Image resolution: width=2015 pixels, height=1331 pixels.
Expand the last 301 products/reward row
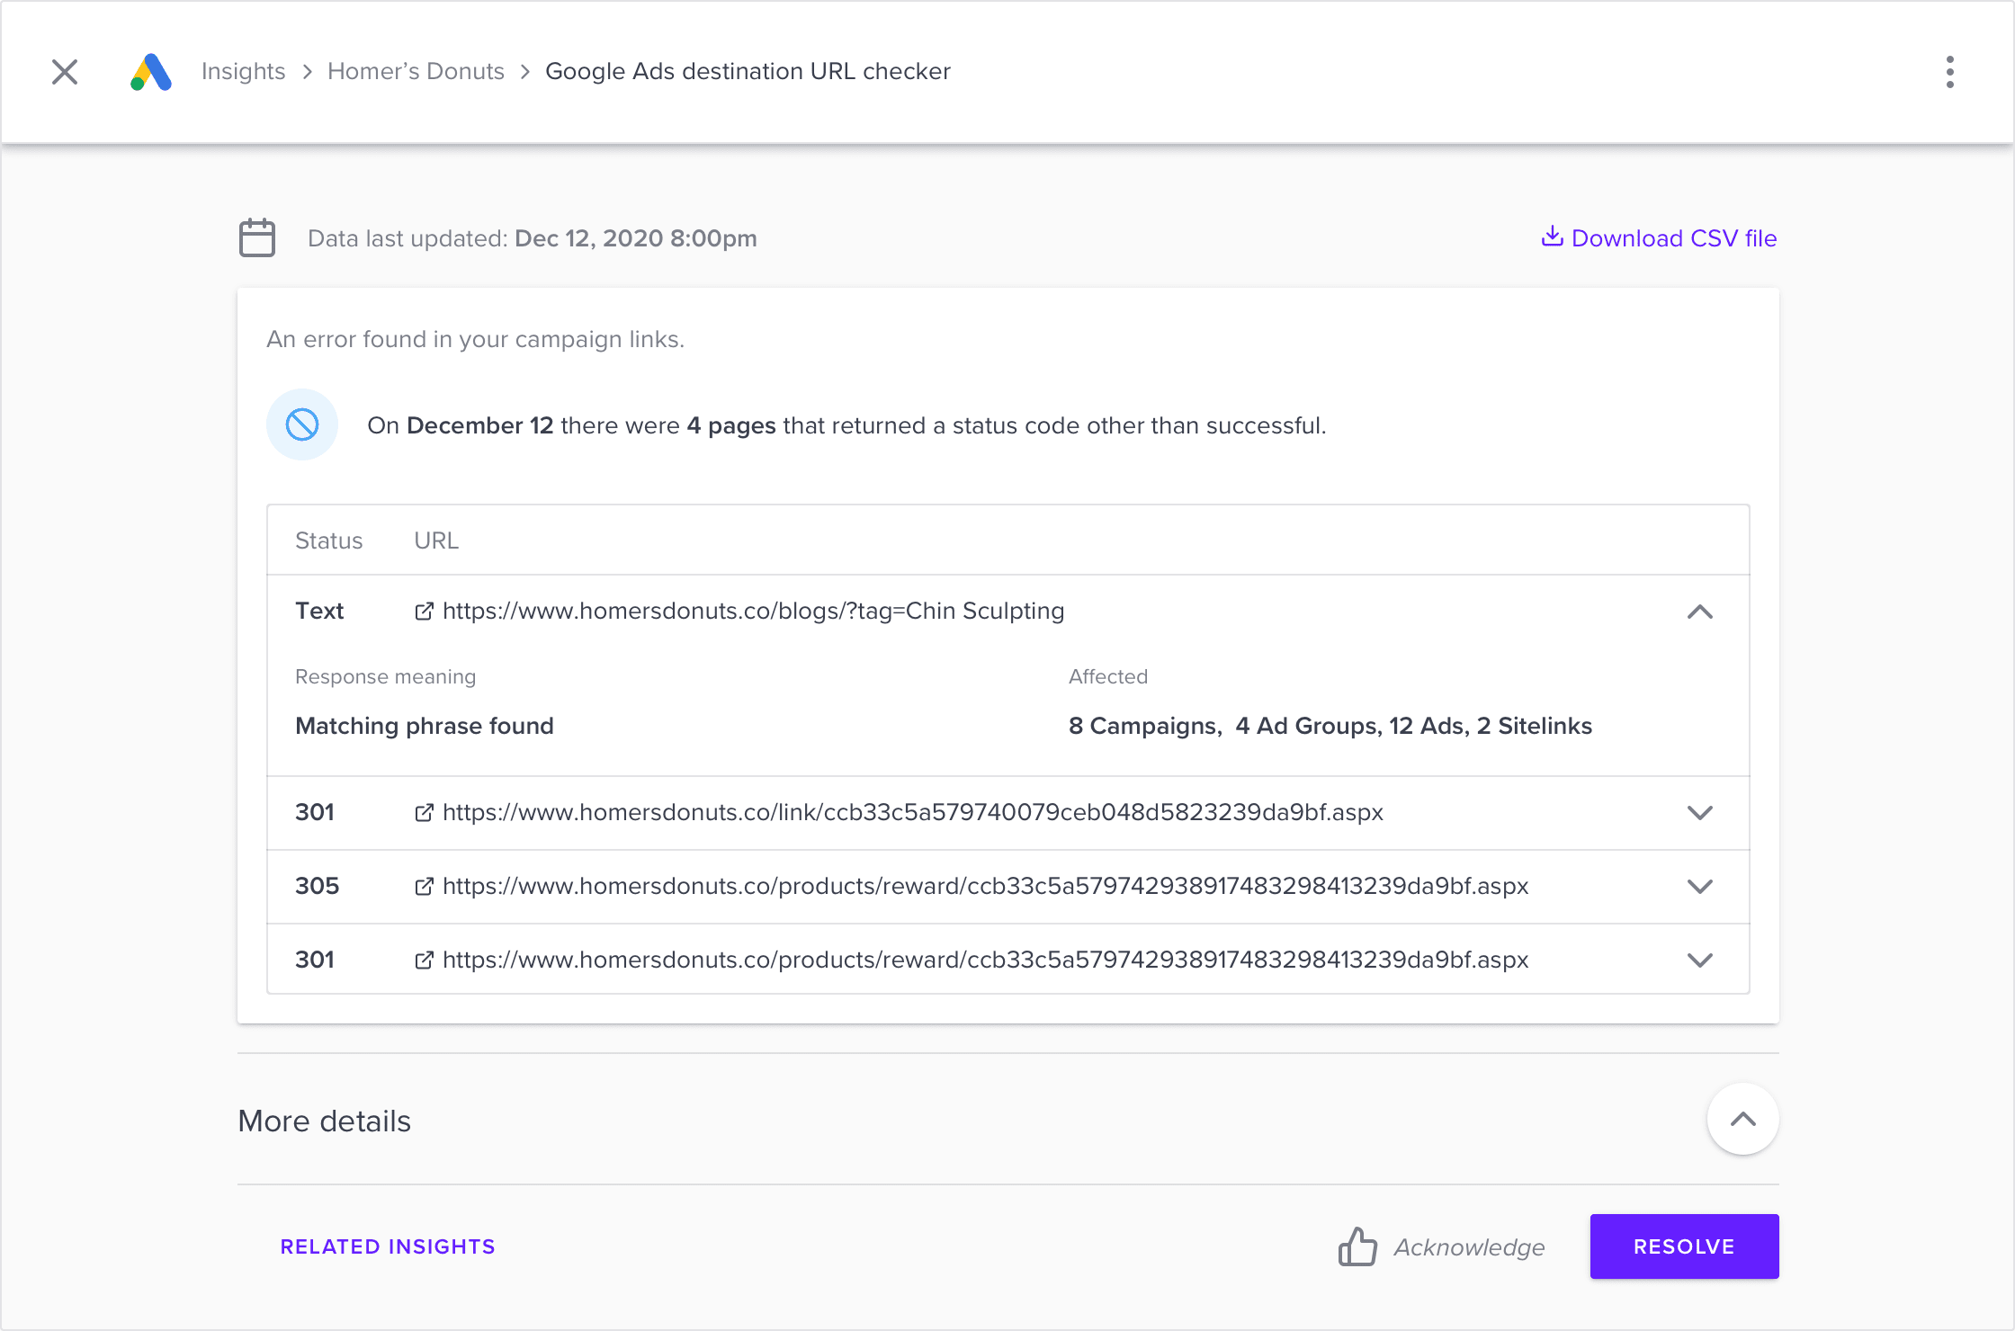[x=1699, y=960]
